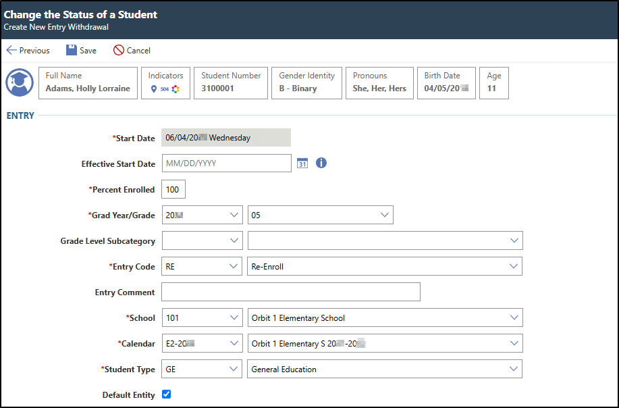The image size is (619, 408).
Task: Click the Save floppy disk icon
Action: tap(72, 50)
